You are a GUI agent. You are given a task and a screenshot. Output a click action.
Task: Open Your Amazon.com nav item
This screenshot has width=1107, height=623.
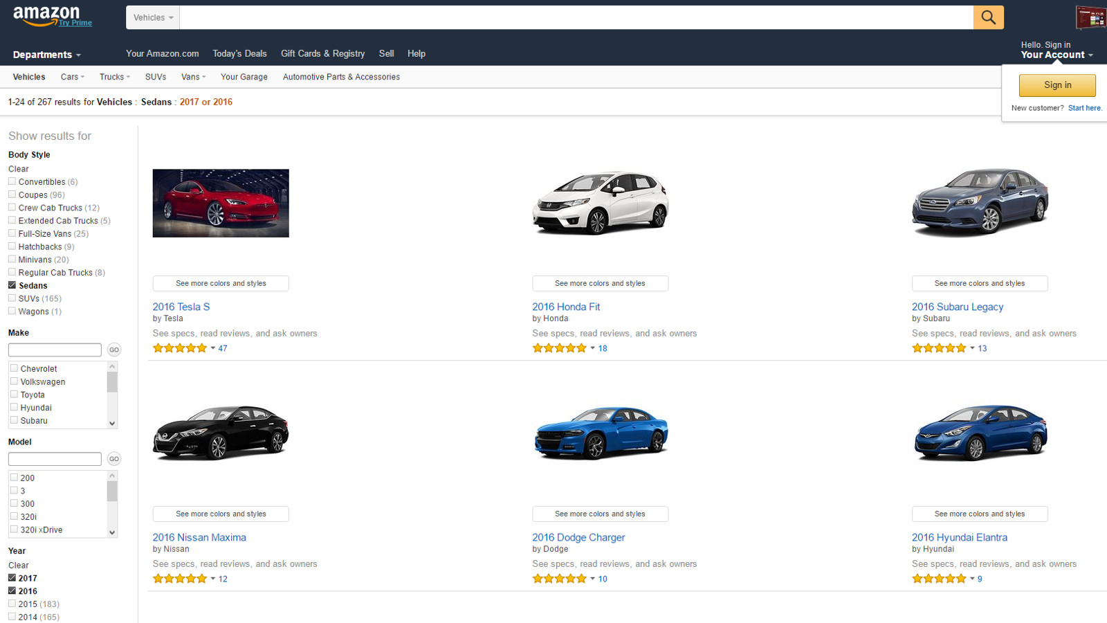pos(162,53)
